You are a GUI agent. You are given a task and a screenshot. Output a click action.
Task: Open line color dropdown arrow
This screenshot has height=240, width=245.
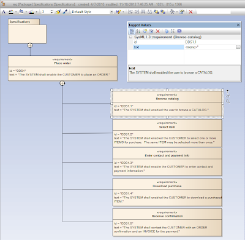pyautogui.click(x=36, y=12)
